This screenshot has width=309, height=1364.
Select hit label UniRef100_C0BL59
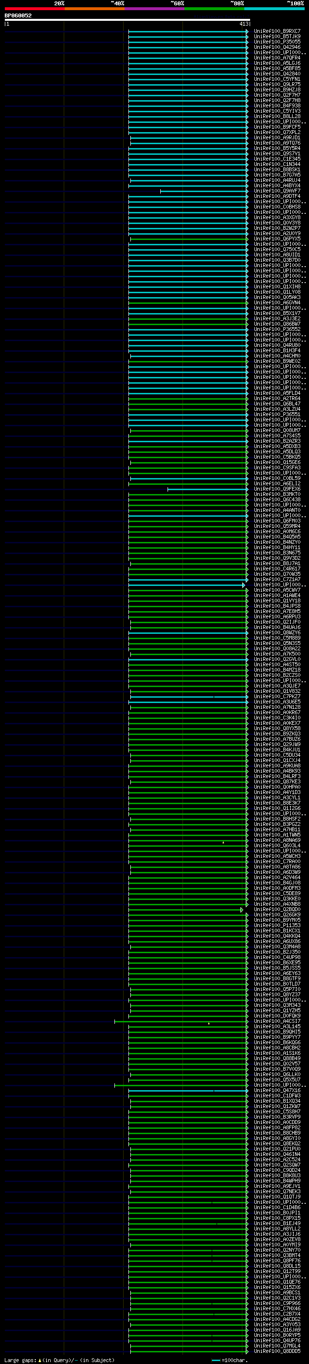pos(277,478)
